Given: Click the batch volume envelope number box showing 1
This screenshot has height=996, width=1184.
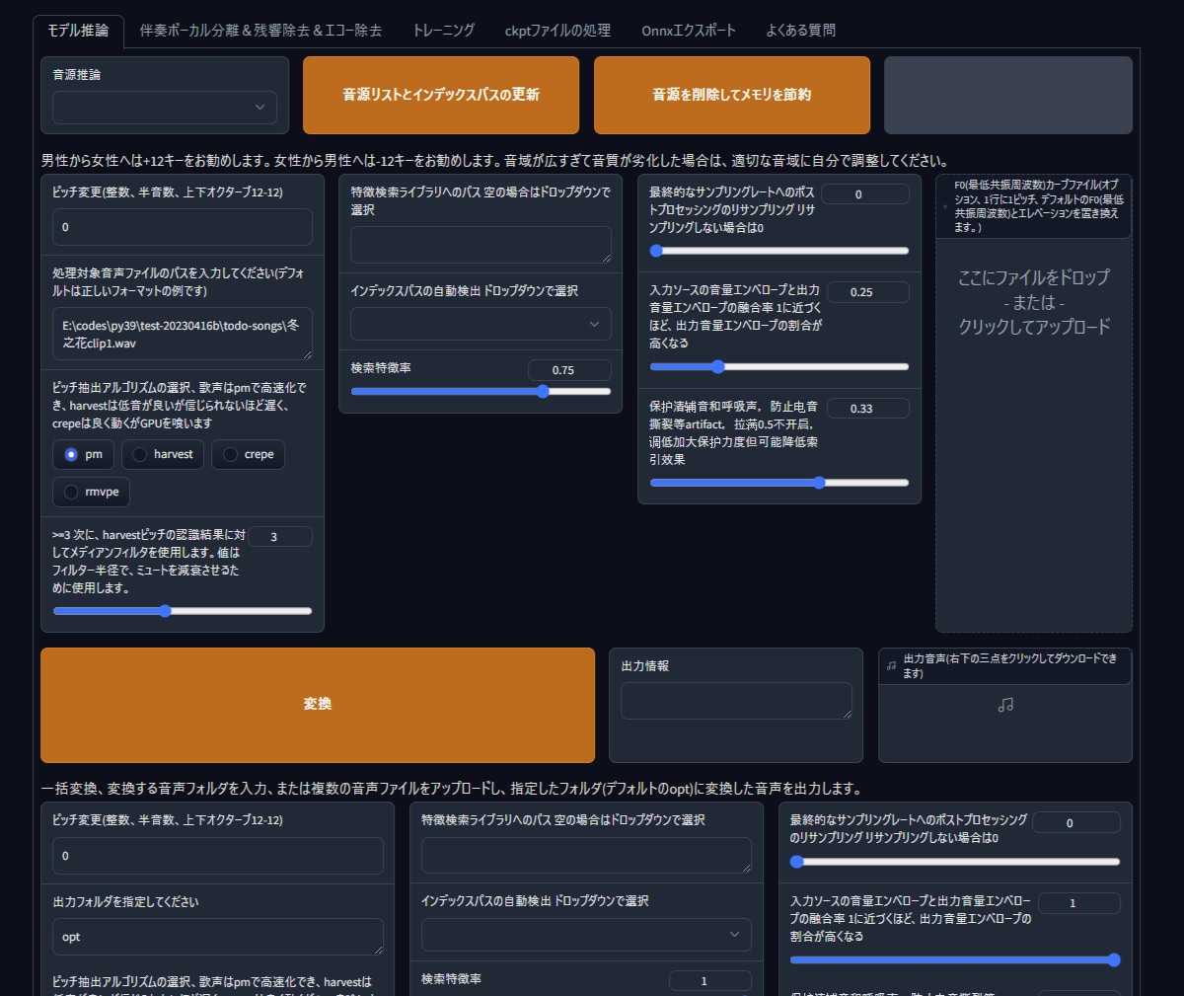Looking at the screenshot, I should pos(1079,903).
